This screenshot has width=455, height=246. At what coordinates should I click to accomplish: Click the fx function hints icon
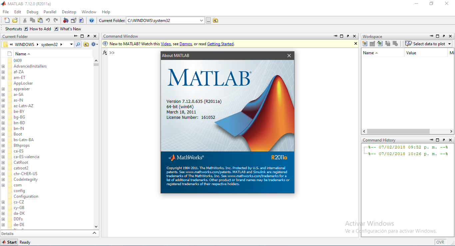click(x=105, y=52)
